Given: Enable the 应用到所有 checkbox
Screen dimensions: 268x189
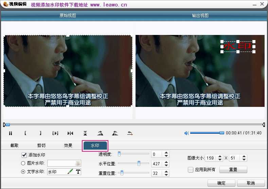Looking at the screenshot, I should 191,170.
